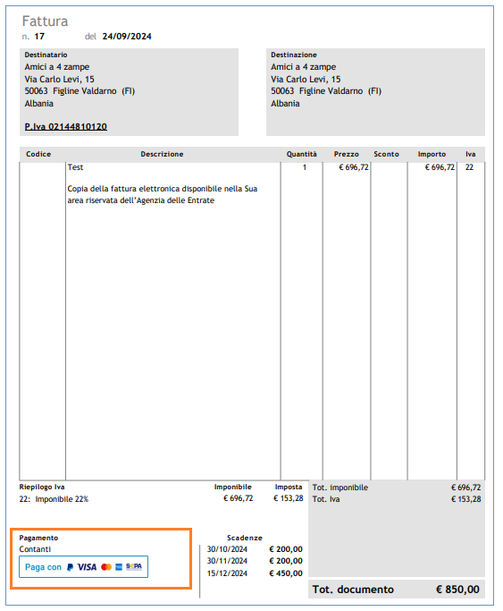503x611 pixels.
Task: Select the Importo value € 696,72
Action: [440, 167]
